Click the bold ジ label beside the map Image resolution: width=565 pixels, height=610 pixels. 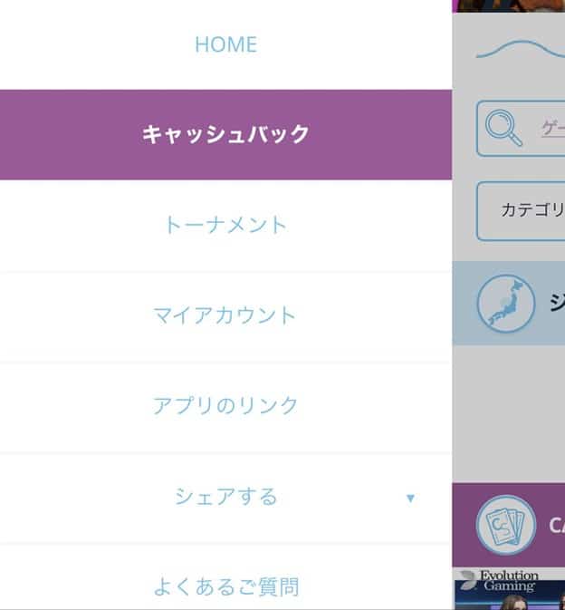coord(556,303)
